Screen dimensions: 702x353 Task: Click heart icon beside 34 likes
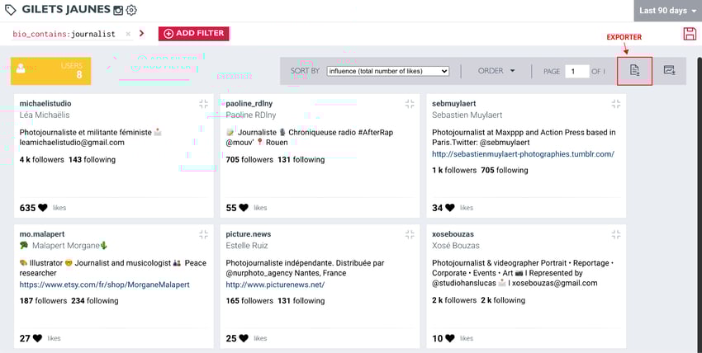(450, 208)
